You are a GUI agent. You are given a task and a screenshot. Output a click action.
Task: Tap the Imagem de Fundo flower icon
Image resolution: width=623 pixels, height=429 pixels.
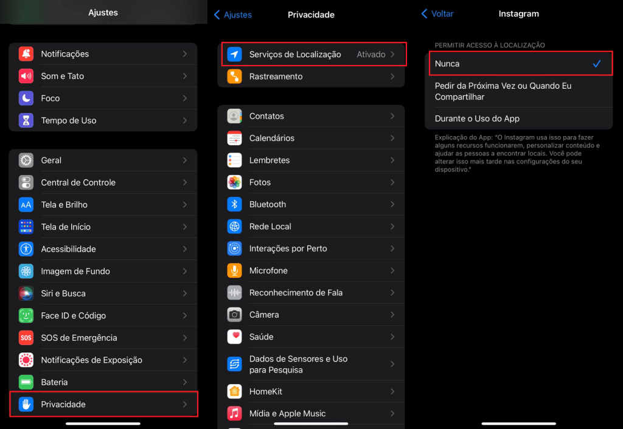pyautogui.click(x=26, y=272)
